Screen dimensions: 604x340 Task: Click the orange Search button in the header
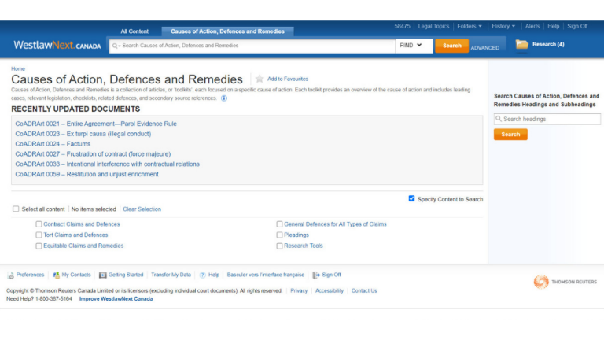point(452,46)
